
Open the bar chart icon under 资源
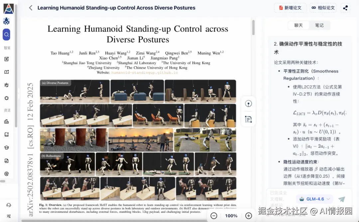click(x=6, y=121)
